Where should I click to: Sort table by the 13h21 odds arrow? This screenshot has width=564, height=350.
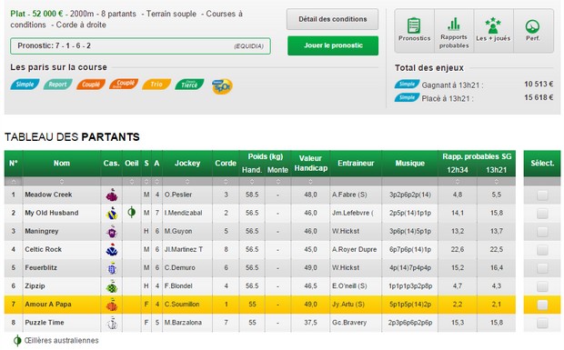497,182
